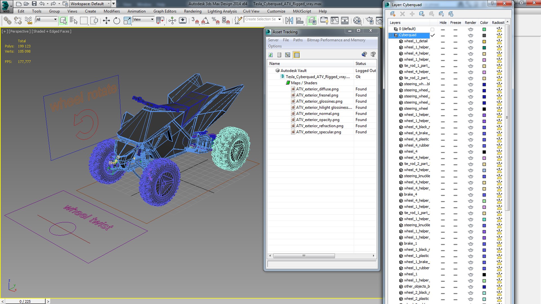Click the Align tool icon
The height and width of the screenshot is (304, 541).
click(x=300, y=21)
